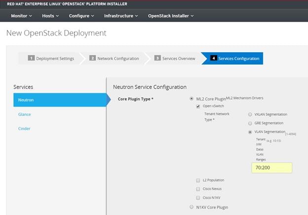Go to step 2 Network Configuration
The width and height of the screenshot is (308, 215).
click(x=114, y=59)
